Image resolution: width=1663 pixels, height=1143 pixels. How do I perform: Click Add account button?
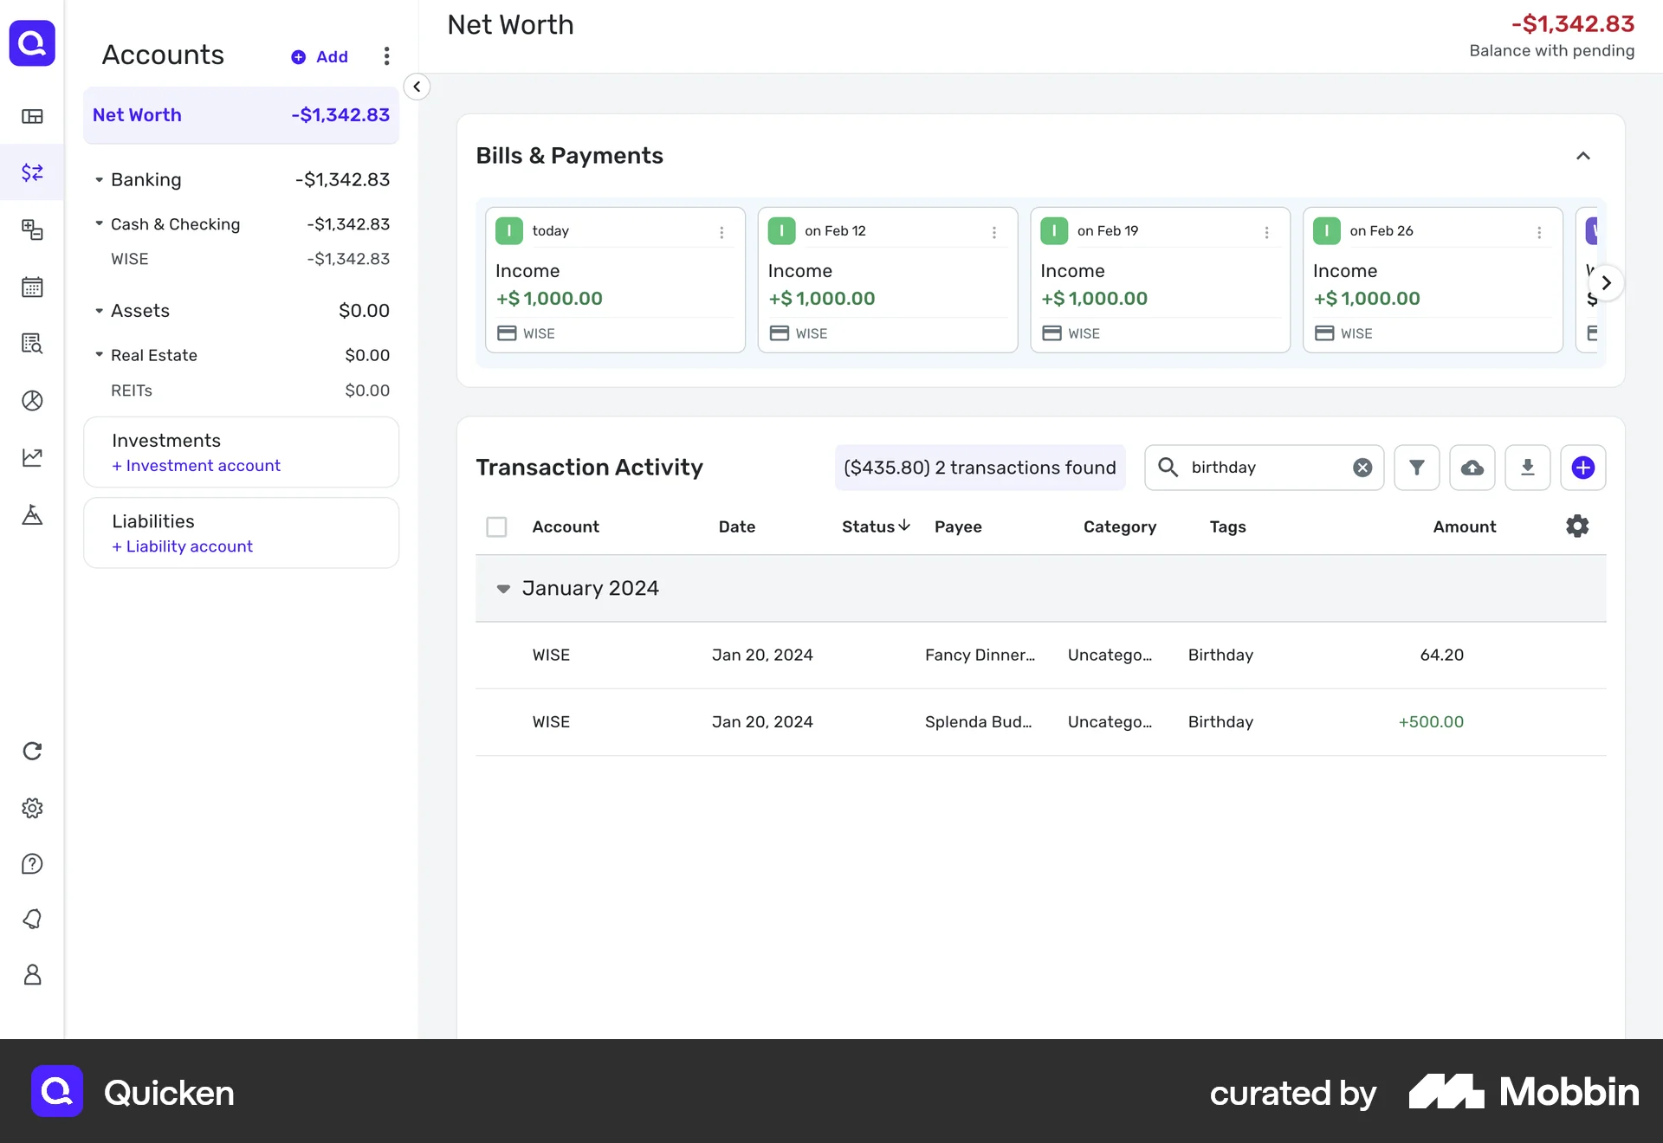tap(319, 56)
